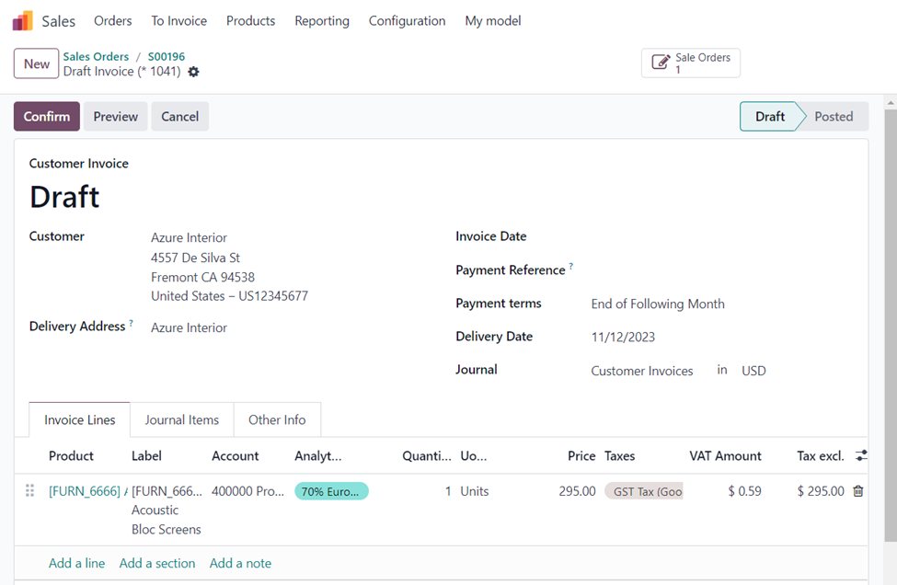Open the gear actions menu beside Draft Invoice
897x585 pixels.
point(193,72)
